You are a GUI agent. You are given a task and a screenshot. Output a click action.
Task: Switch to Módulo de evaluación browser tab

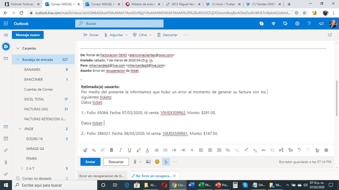click(x=143, y=4)
